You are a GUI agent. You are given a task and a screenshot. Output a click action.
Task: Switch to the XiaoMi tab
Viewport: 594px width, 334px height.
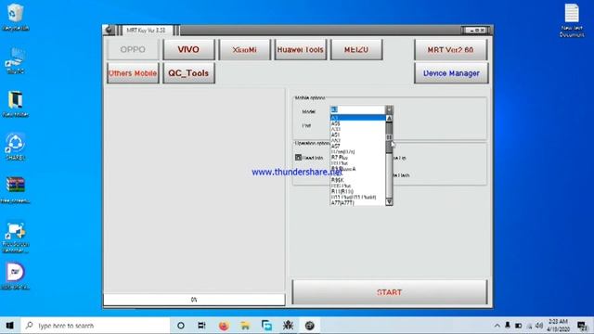245,49
